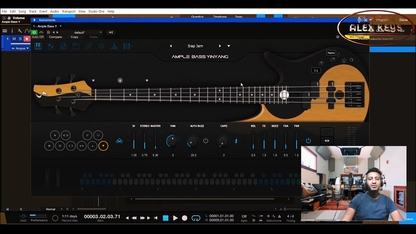Open the File menu
The height and width of the screenshot is (234, 416).
4,11
